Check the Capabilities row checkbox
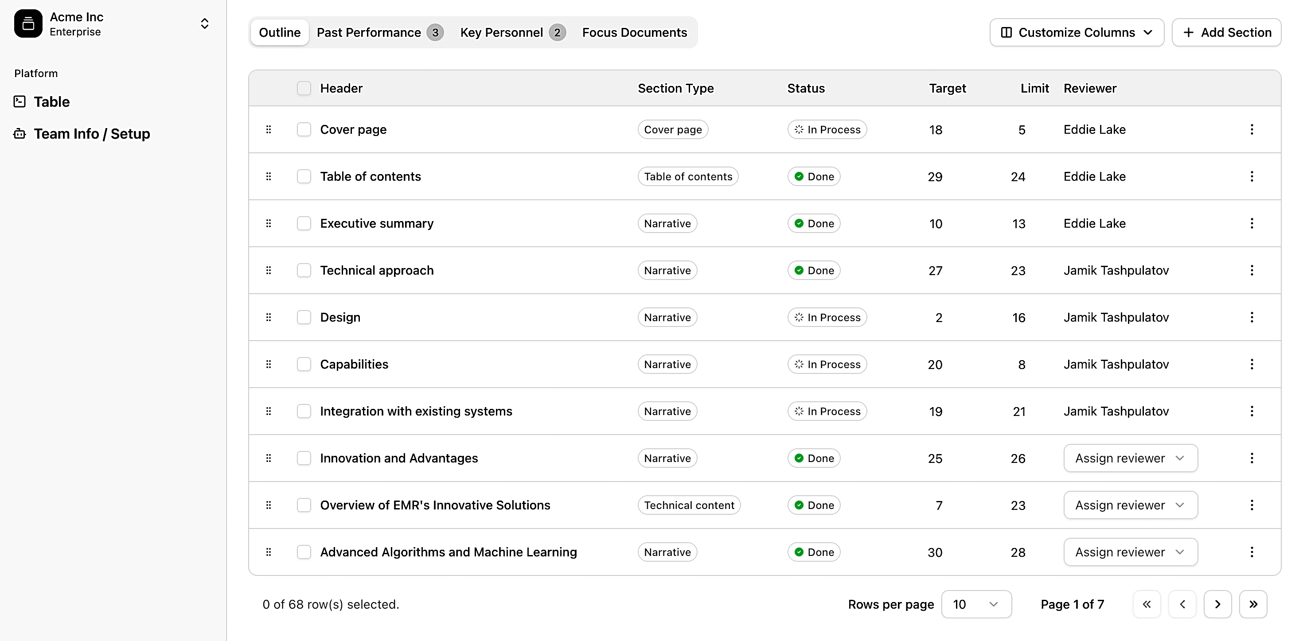1303x641 pixels. tap(304, 364)
